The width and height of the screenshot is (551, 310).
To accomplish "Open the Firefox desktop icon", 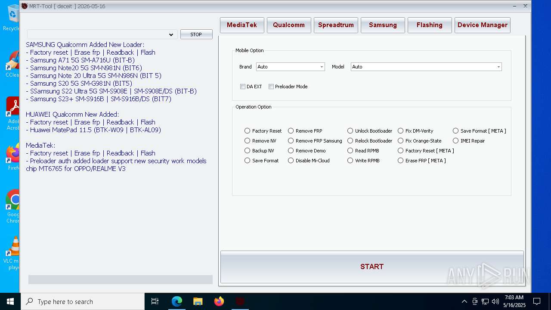I will pyautogui.click(x=13, y=157).
